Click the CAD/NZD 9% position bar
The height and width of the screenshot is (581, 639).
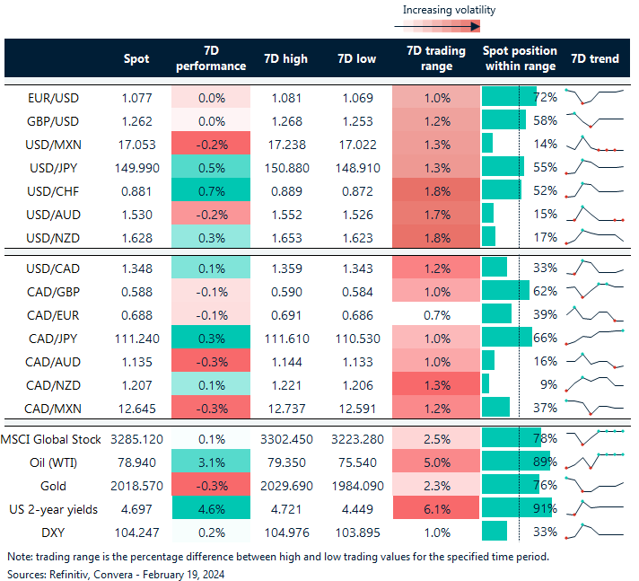click(x=486, y=383)
